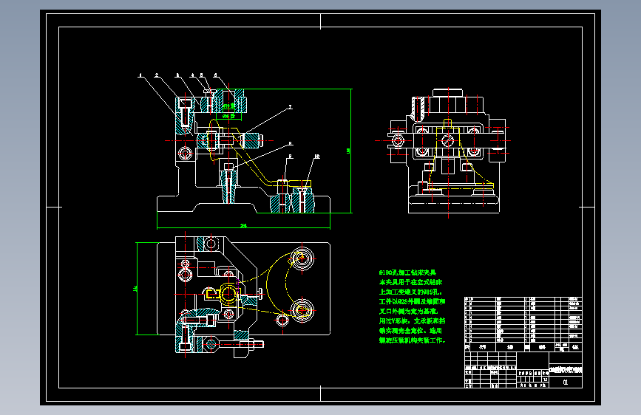Viewport: 641px width, 415px height.
Task: Click the note line starting "叉口外侧"
Action: [408, 312]
